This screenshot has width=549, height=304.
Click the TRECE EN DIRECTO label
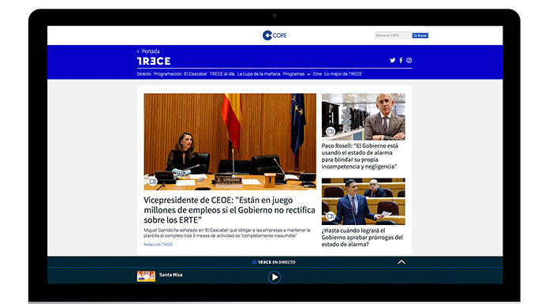point(274,262)
